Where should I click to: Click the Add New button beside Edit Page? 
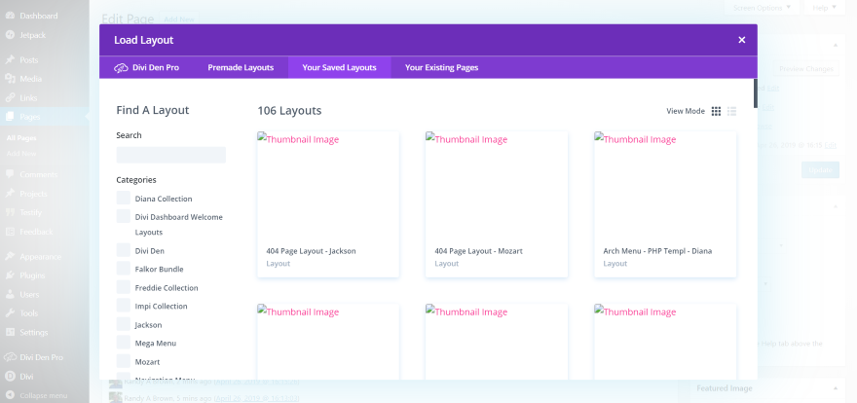click(x=179, y=19)
